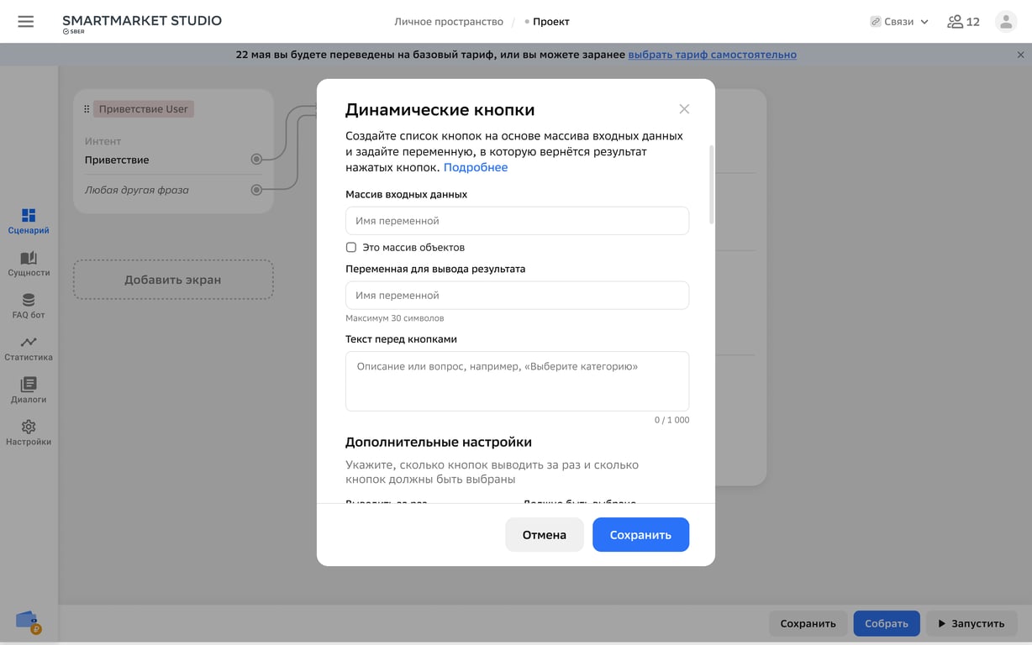Open the Проект breadcrumb item
Screen dimensions: 1032x645
(x=550, y=22)
